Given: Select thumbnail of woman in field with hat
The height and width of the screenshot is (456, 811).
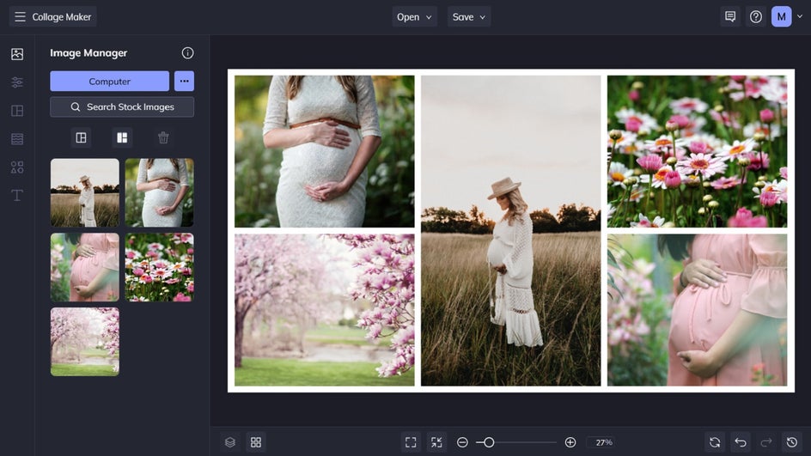Looking at the screenshot, I should [x=85, y=193].
